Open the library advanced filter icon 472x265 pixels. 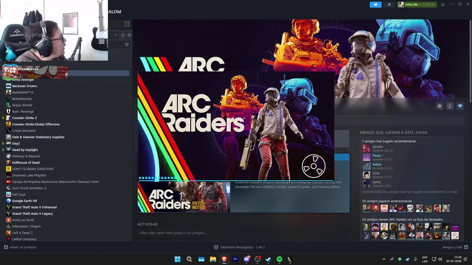point(126,45)
